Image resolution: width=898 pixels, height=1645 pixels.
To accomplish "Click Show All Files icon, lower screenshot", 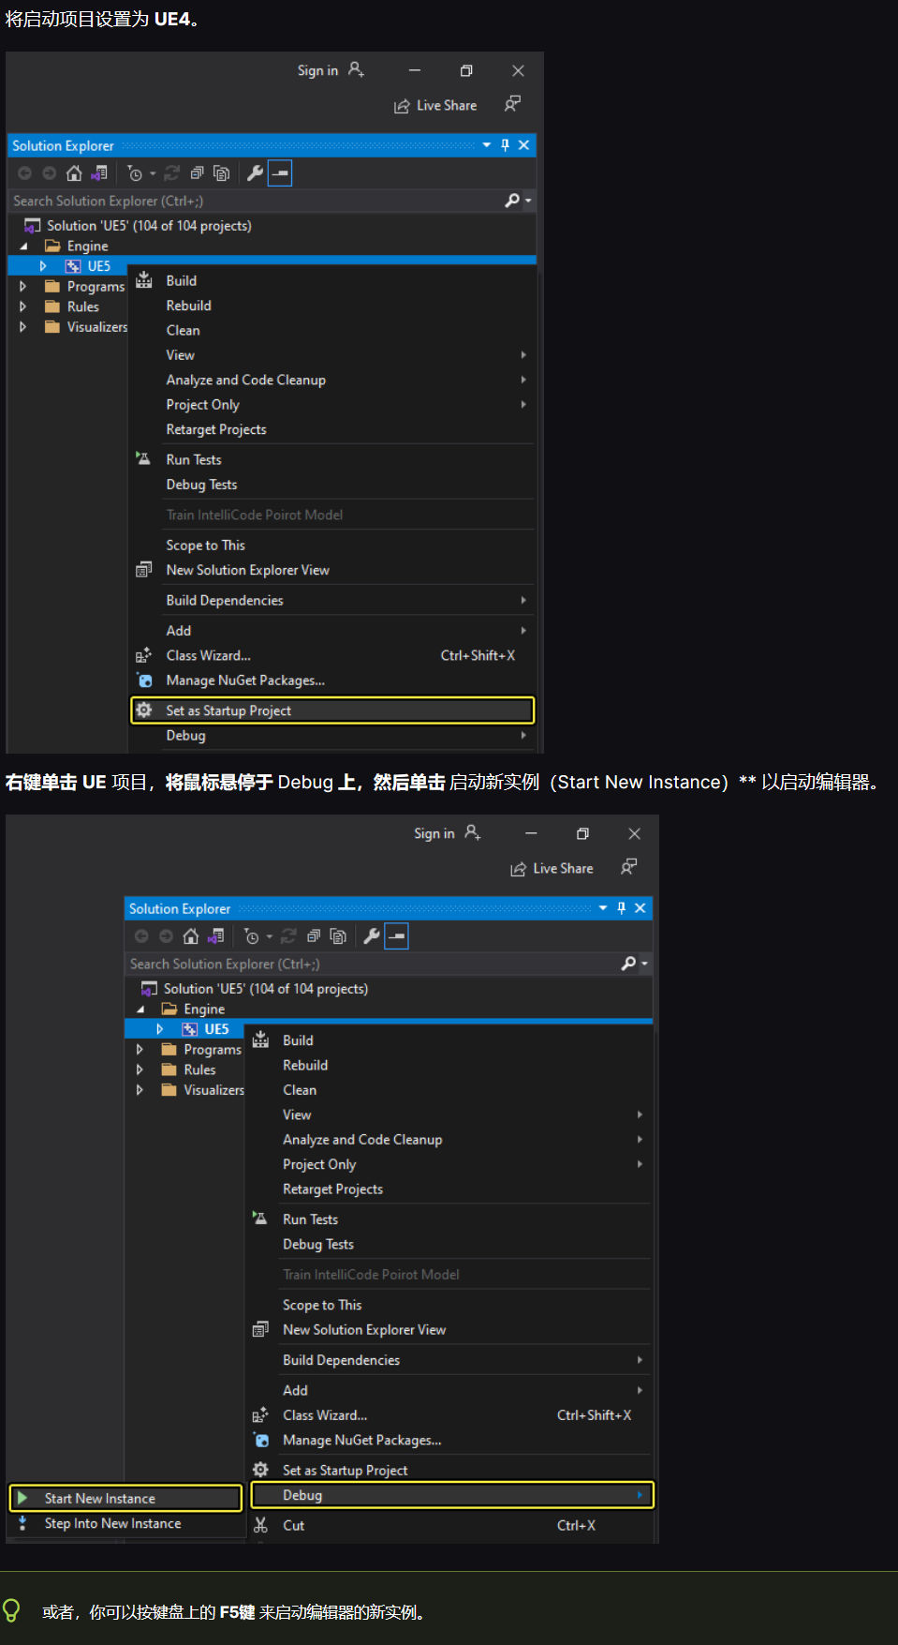I will pos(338,936).
